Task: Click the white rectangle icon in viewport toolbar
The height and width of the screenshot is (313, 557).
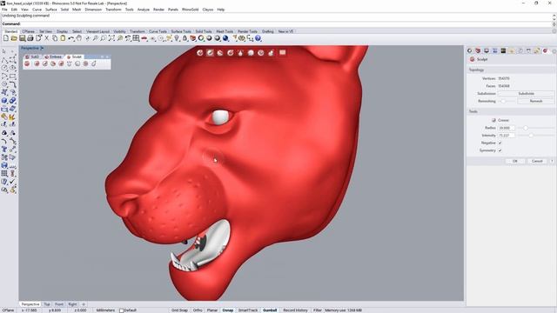Action: [x=282, y=52]
